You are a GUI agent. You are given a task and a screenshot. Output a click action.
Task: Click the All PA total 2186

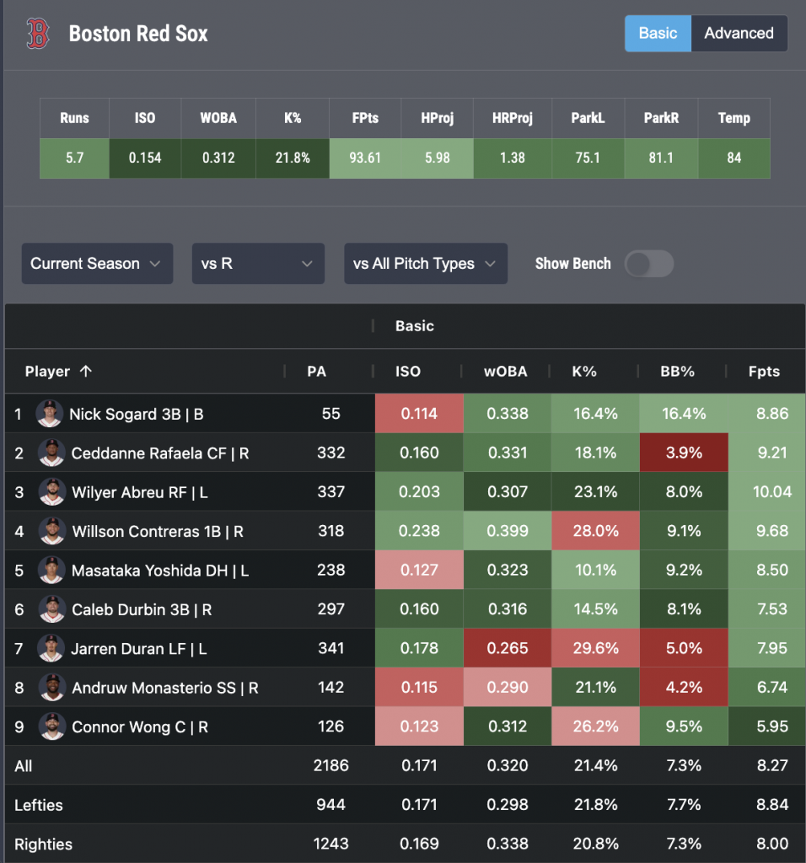(x=330, y=765)
